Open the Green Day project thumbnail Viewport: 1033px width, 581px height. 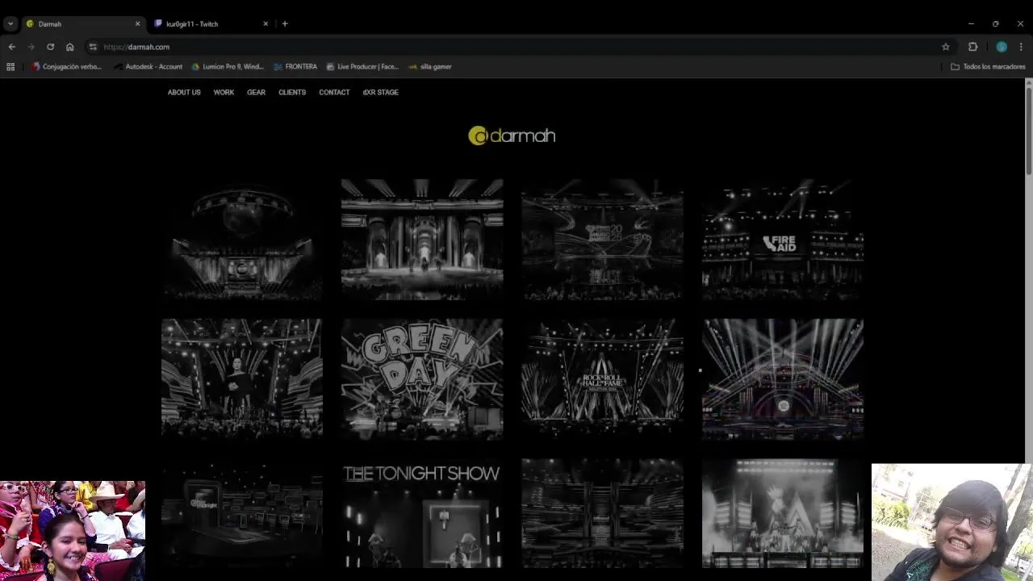(422, 379)
